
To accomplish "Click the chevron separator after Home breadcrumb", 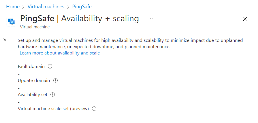I will coord(24,6).
